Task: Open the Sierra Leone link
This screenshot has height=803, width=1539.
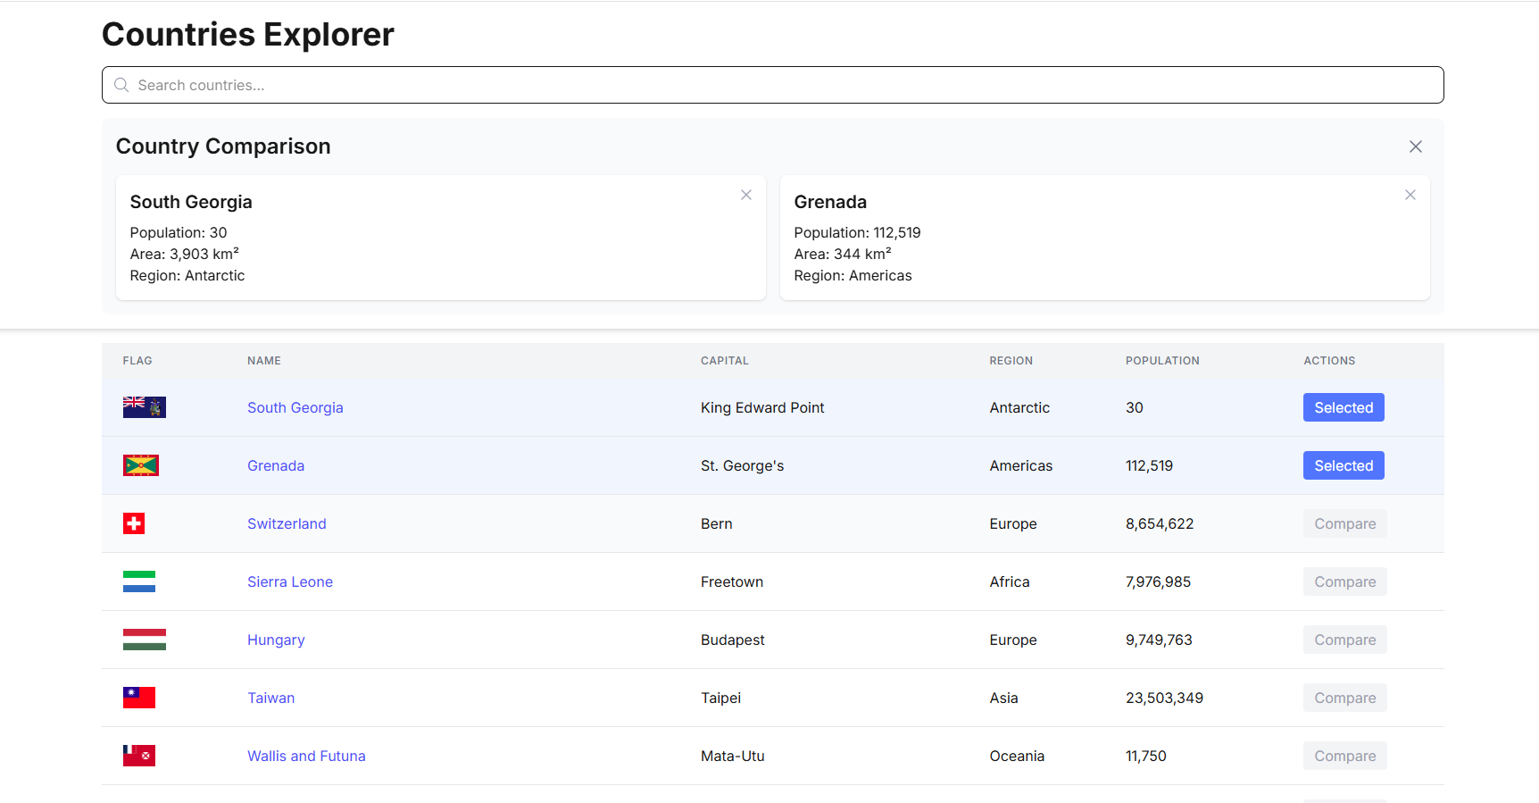Action: pyautogui.click(x=290, y=581)
